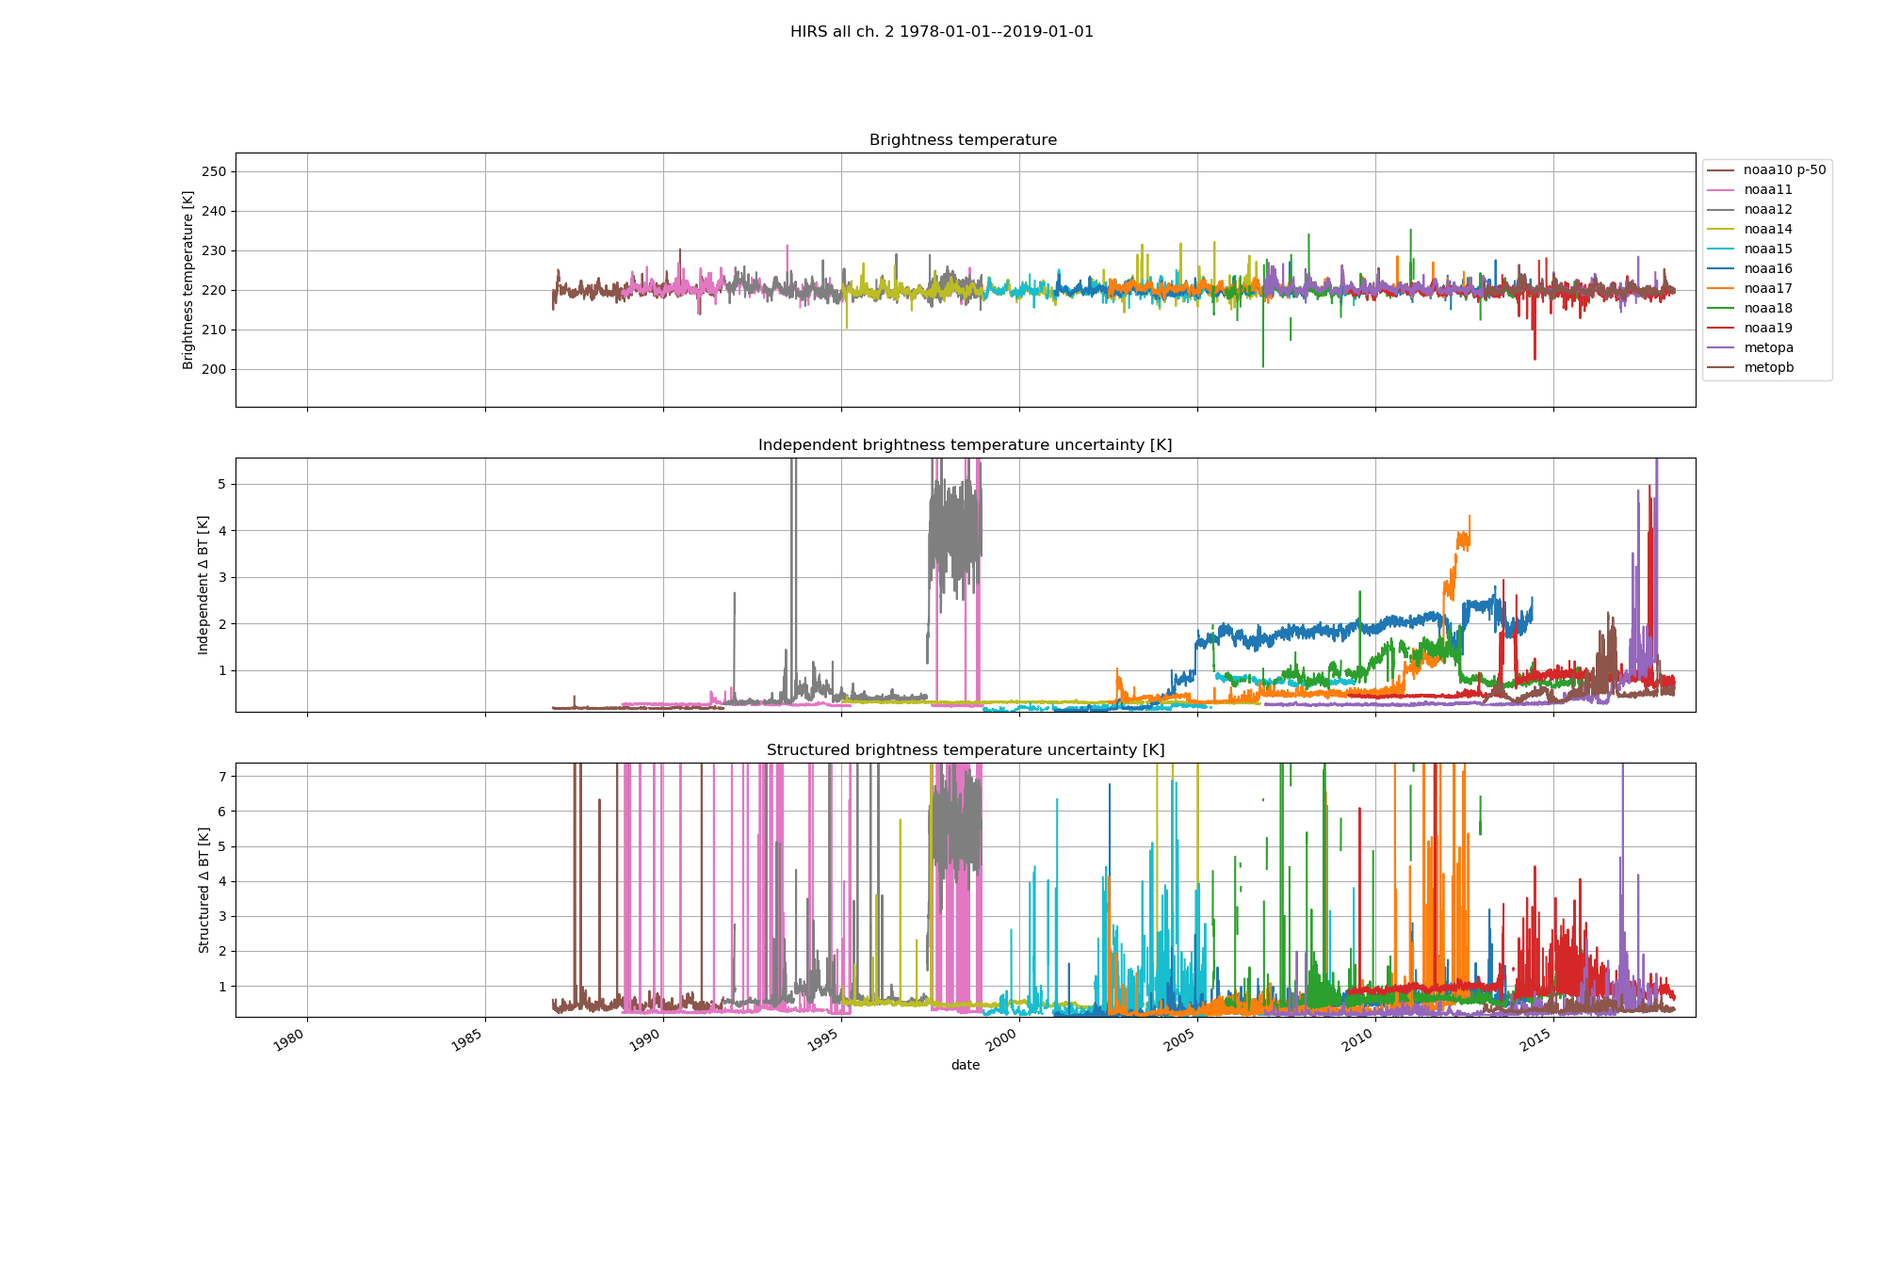Select the 'noaa11' legend entry
Viewport: 1884px width, 1271px height.
tap(1749, 190)
